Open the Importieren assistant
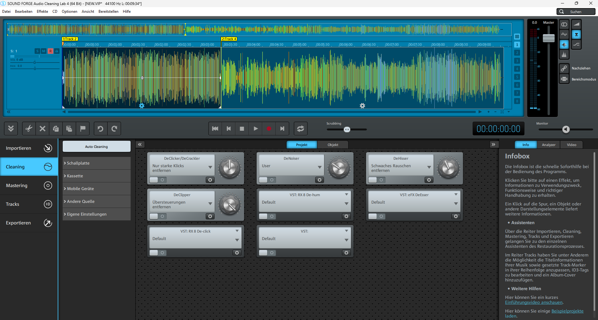Screen dimensions: 598x320 pos(29,148)
